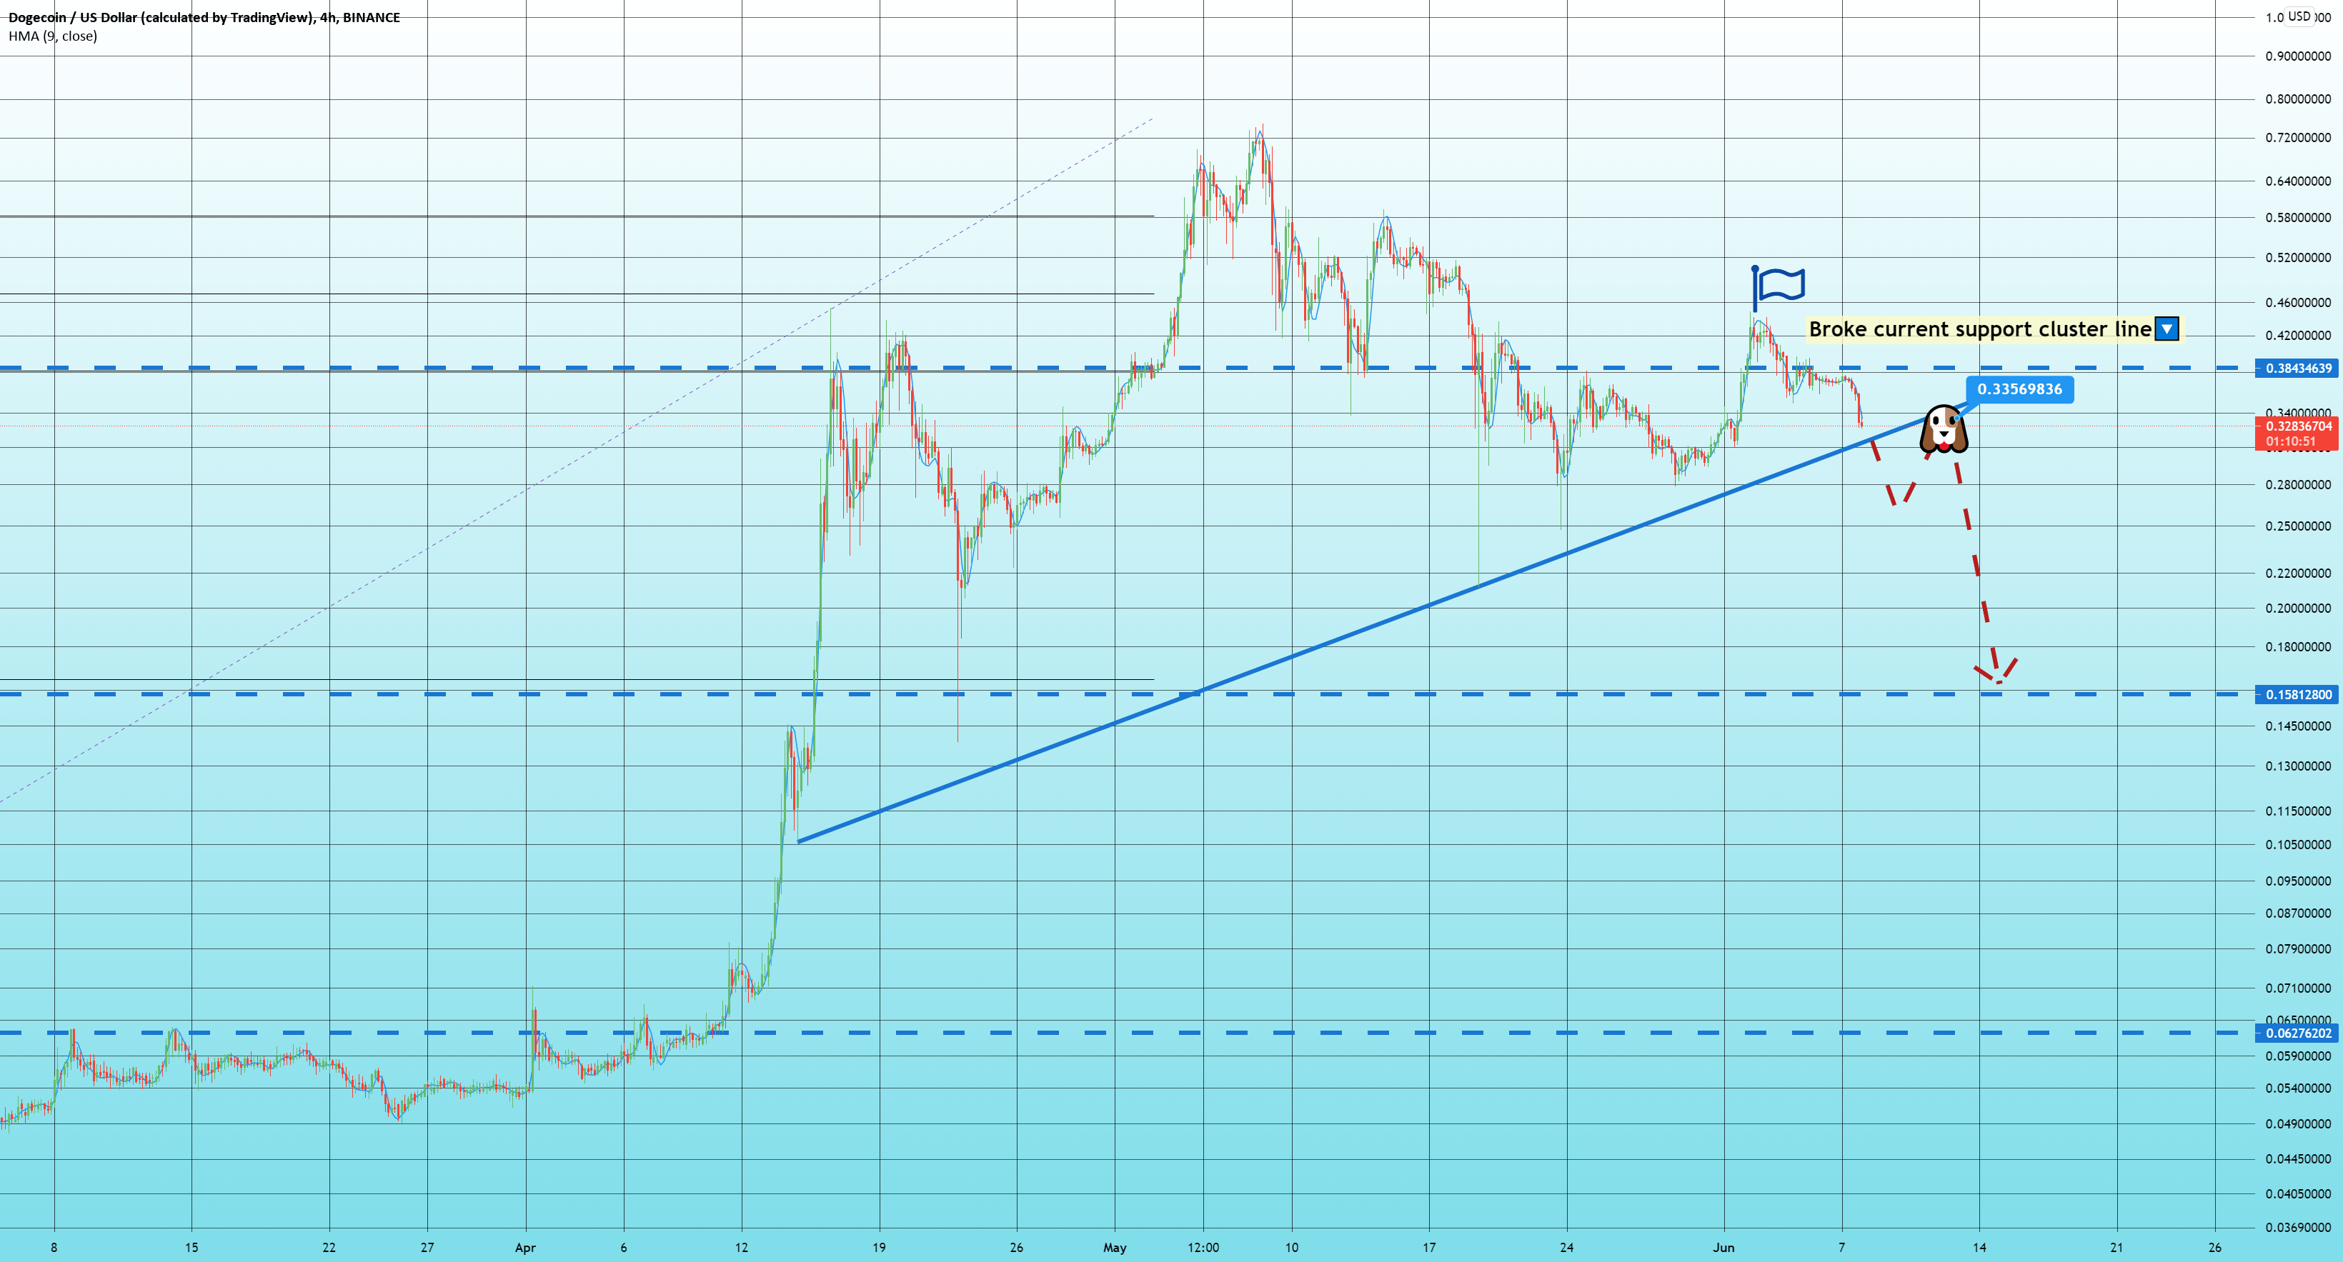The height and width of the screenshot is (1262, 2343).
Task: Select the 0.15812800 horizontal line price tag
Action: pos(2297,695)
